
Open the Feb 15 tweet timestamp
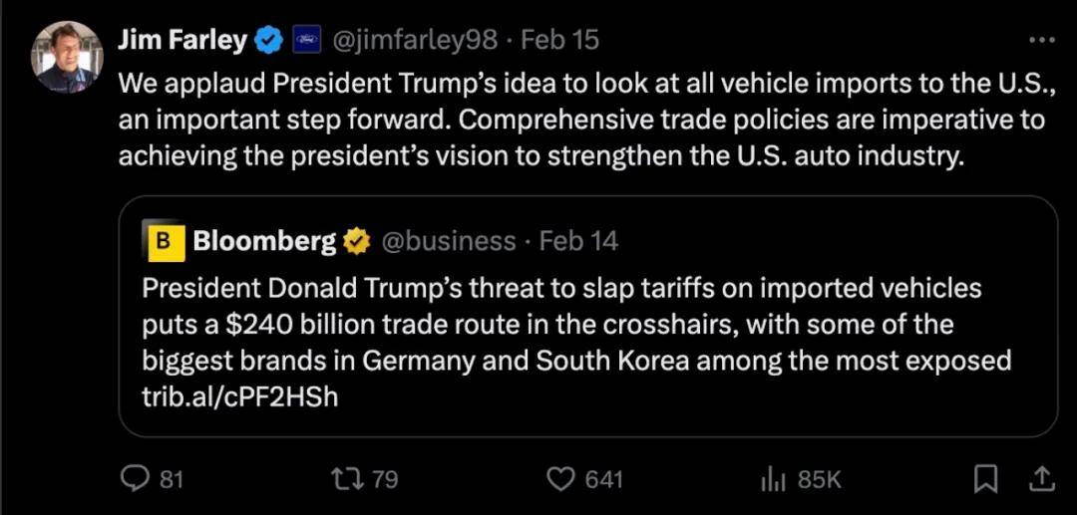[x=560, y=41]
